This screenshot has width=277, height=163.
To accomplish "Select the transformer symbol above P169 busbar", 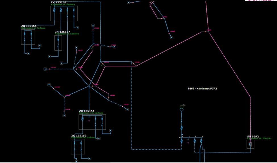I will pyautogui.click(x=182, y=108).
